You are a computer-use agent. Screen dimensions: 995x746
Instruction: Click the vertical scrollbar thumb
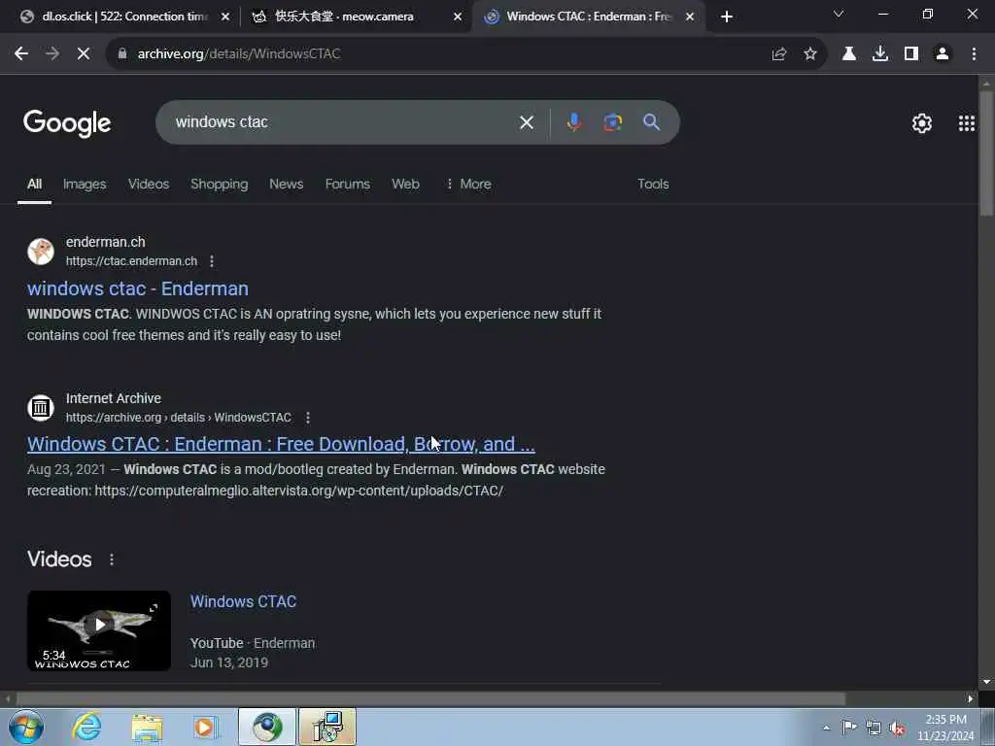coord(985,153)
